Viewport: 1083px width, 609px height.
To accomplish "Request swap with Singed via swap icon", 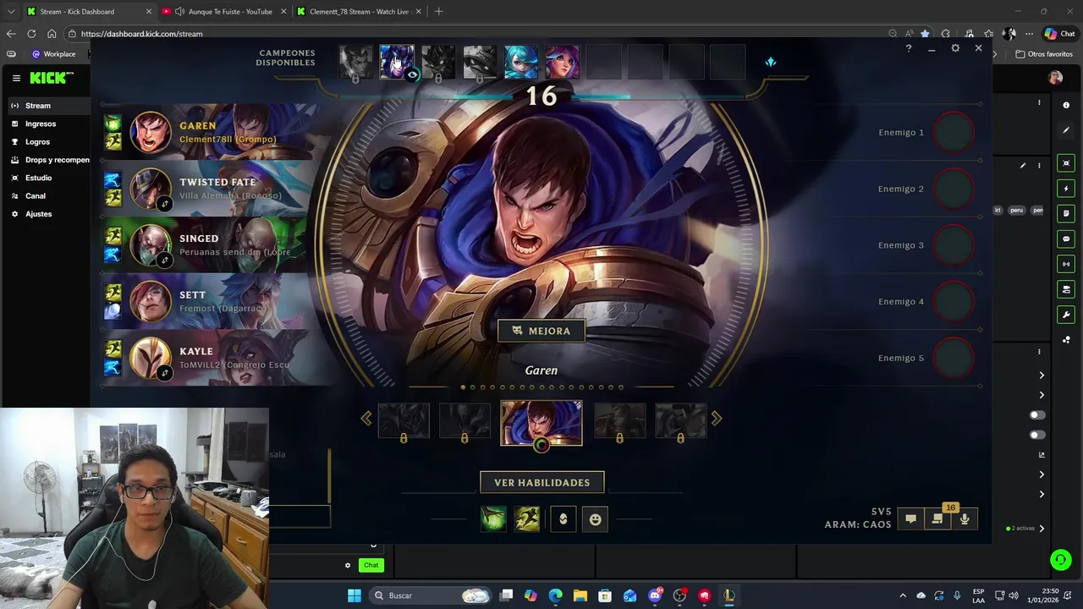I will 165,260.
